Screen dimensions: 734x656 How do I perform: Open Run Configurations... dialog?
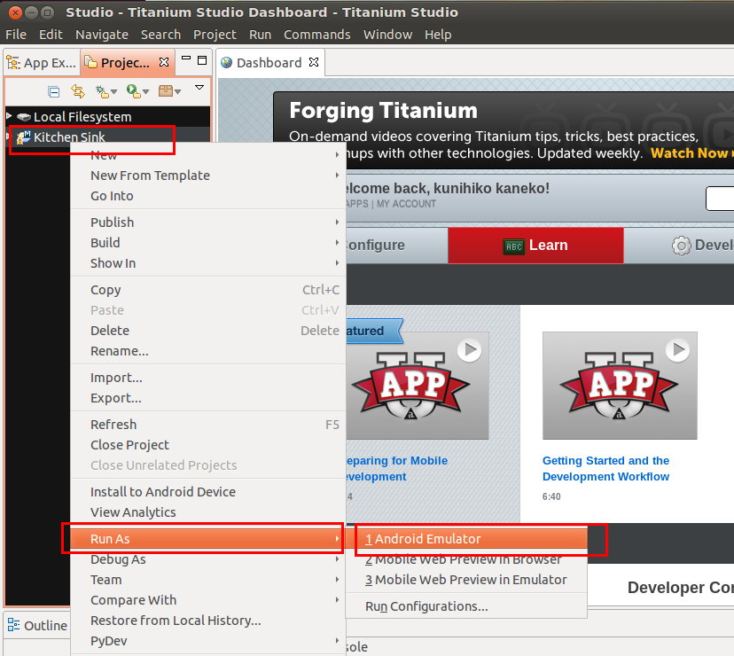click(x=466, y=607)
